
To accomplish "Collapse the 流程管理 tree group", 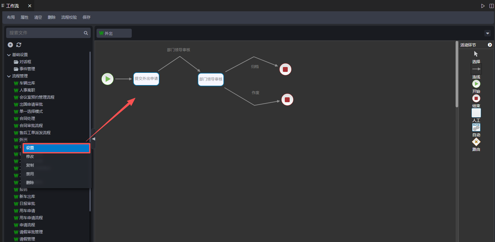I will pos(9,76).
